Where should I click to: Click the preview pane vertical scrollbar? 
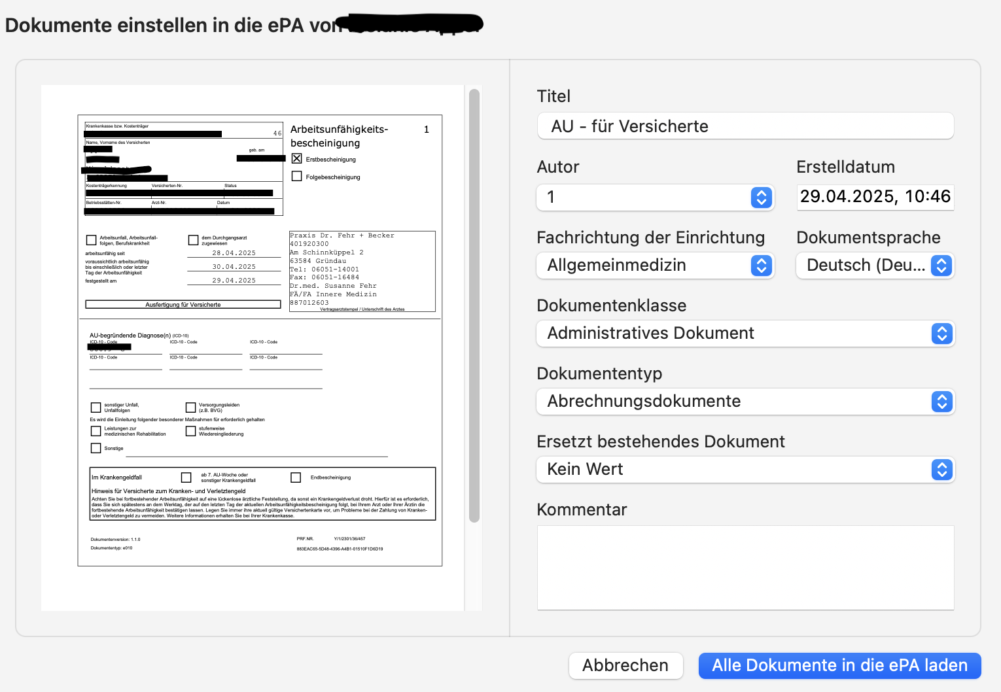[x=474, y=306]
